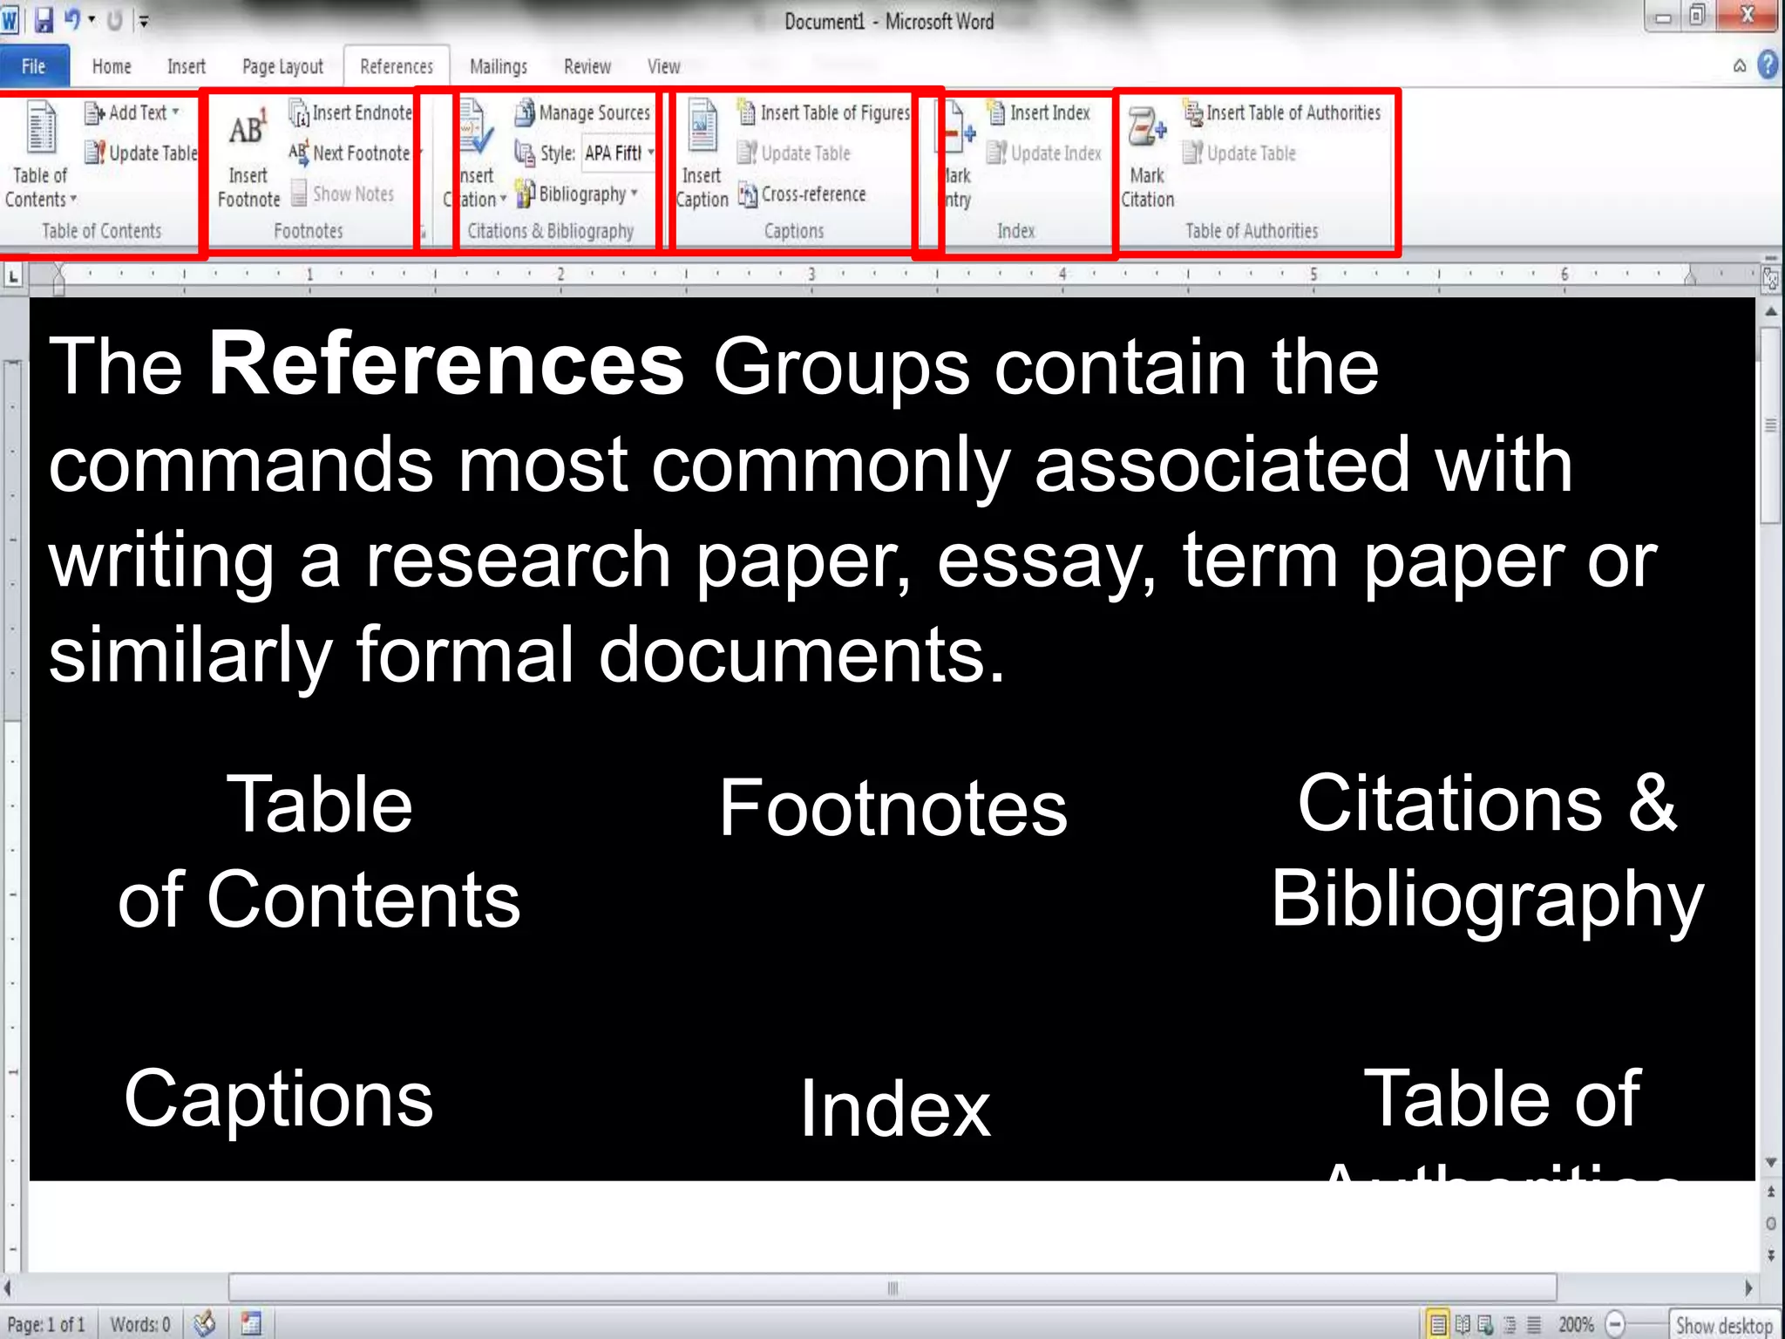
Task: Open the citation Style combo box
Action: pyautogui.click(x=619, y=153)
